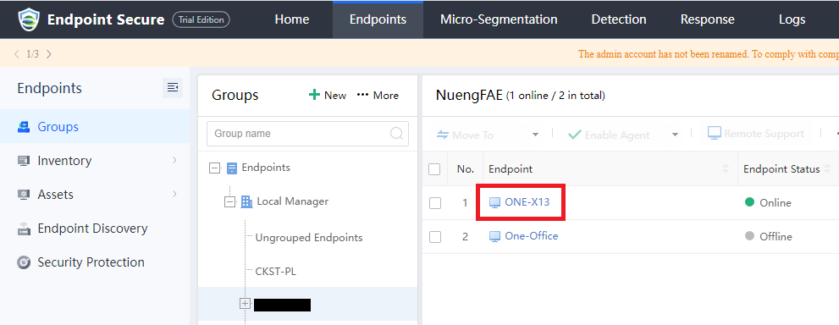This screenshot has height=325, width=839.
Task: Open the More options for groups
Action: pos(378,95)
